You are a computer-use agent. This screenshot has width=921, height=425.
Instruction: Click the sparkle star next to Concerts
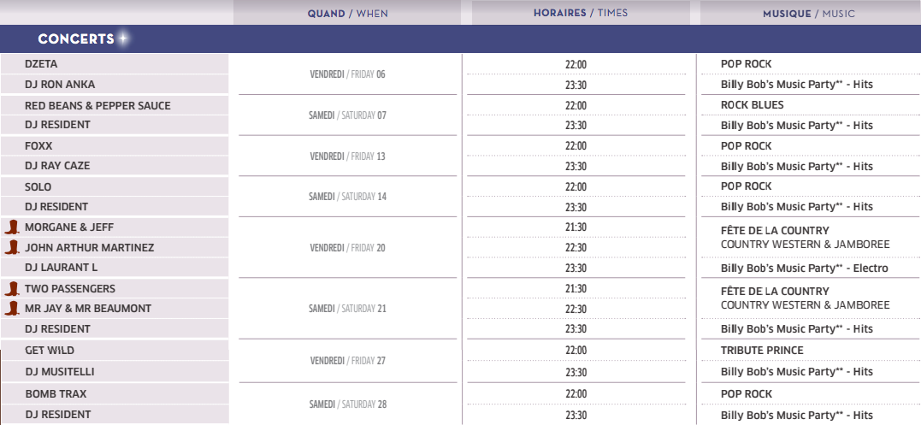coord(123,38)
